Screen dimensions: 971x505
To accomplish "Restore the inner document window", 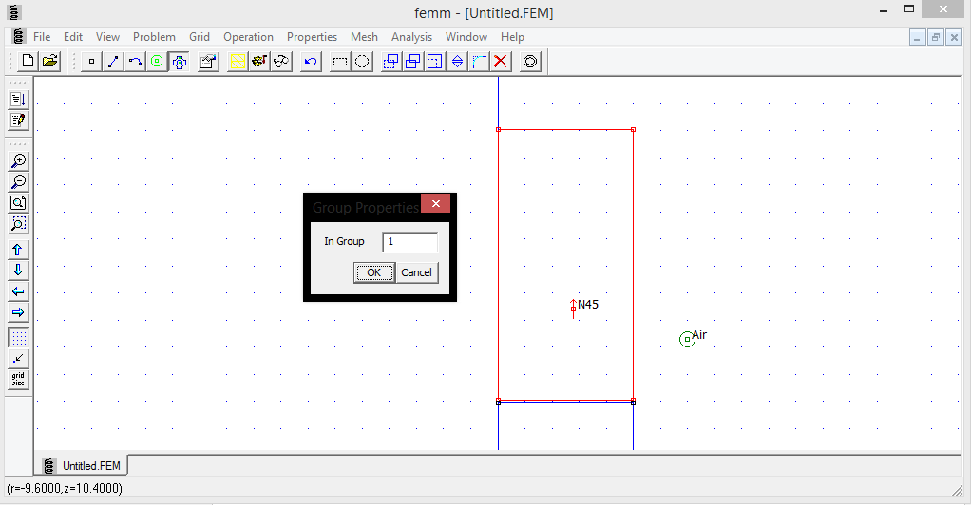I will point(936,37).
